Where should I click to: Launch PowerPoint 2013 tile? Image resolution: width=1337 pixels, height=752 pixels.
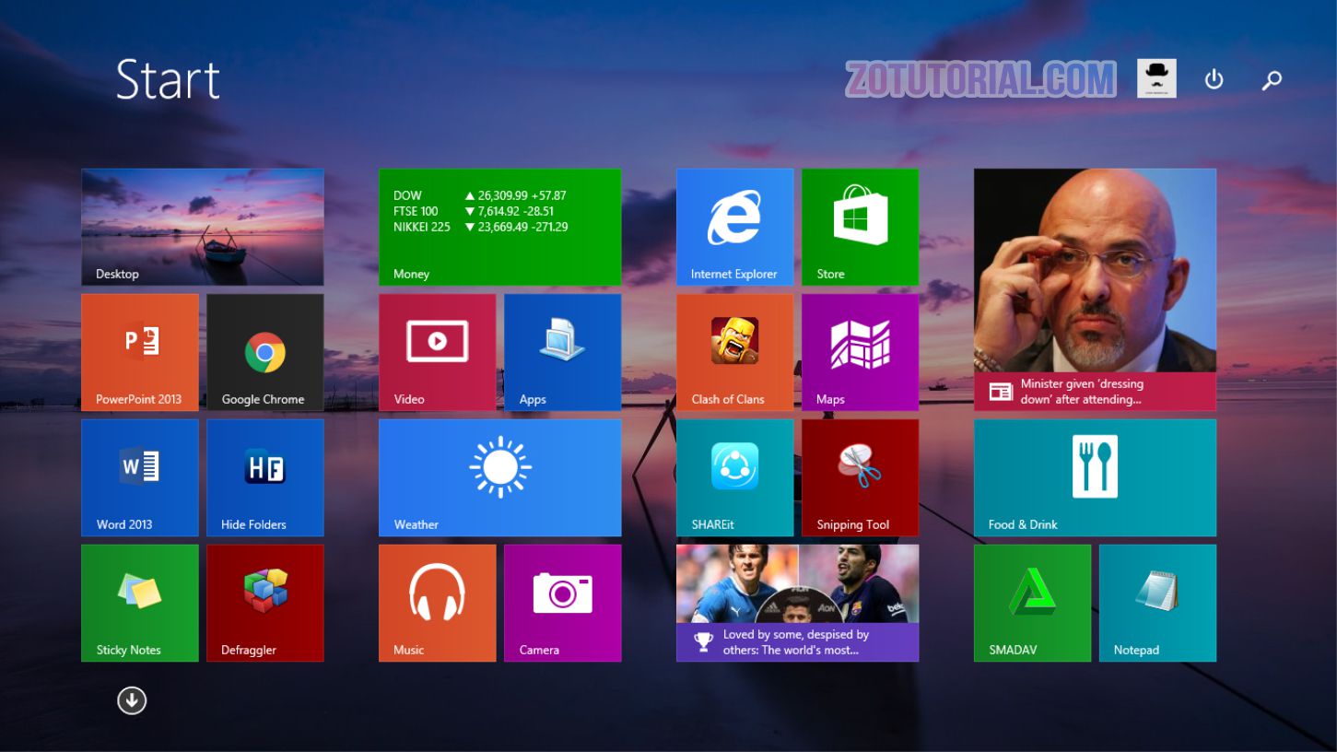coord(140,352)
